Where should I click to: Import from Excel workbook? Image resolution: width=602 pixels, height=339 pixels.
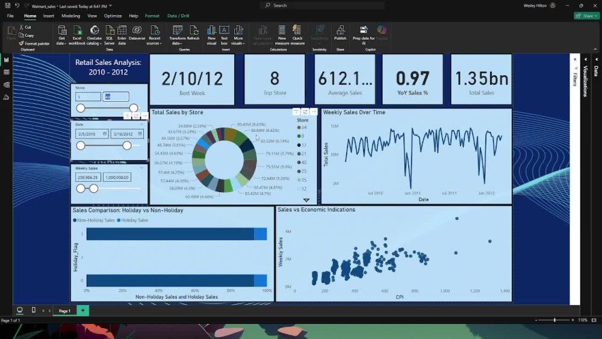click(x=77, y=35)
